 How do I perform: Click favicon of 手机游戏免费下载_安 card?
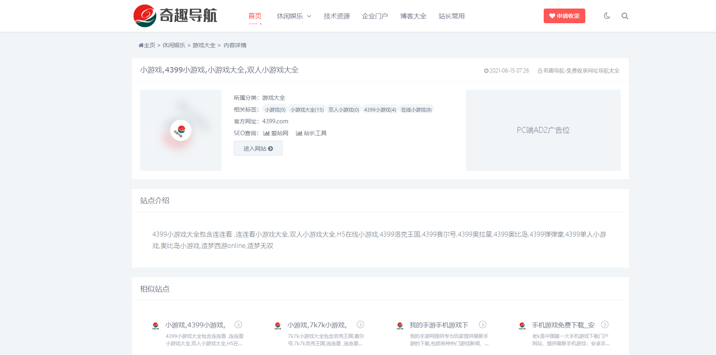click(x=522, y=325)
